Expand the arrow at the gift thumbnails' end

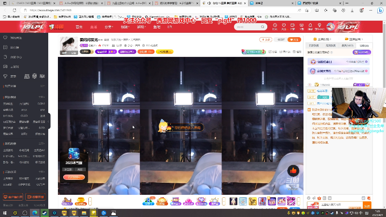(298, 201)
